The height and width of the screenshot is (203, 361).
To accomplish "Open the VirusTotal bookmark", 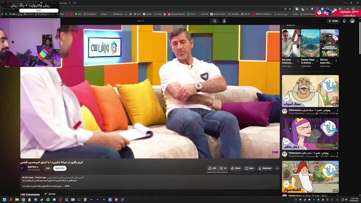I will coord(203,14).
